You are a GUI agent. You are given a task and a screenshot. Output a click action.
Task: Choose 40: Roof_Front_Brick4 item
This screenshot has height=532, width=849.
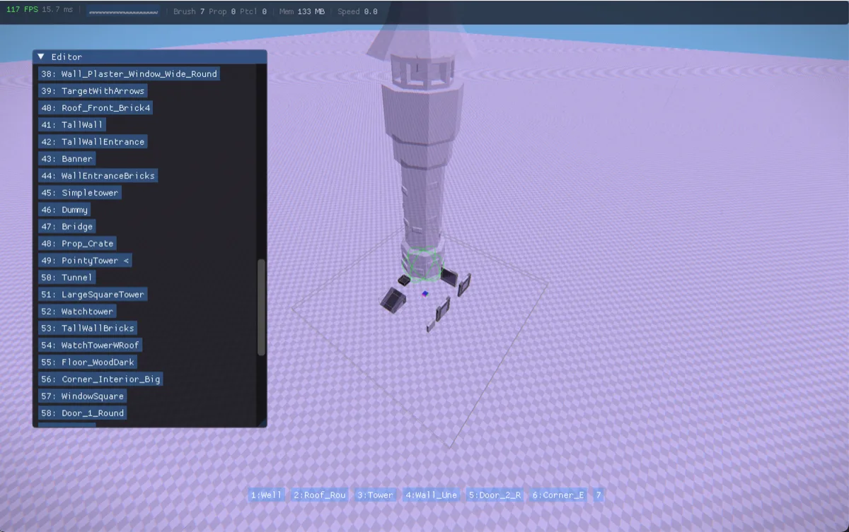(96, 107)
